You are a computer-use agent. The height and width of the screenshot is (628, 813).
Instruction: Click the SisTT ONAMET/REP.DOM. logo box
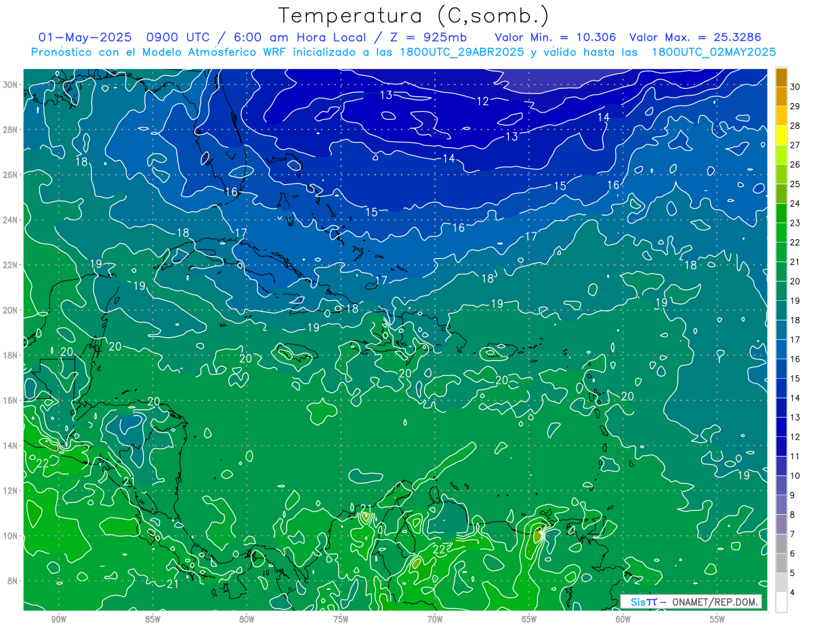(x=691, y=602)
